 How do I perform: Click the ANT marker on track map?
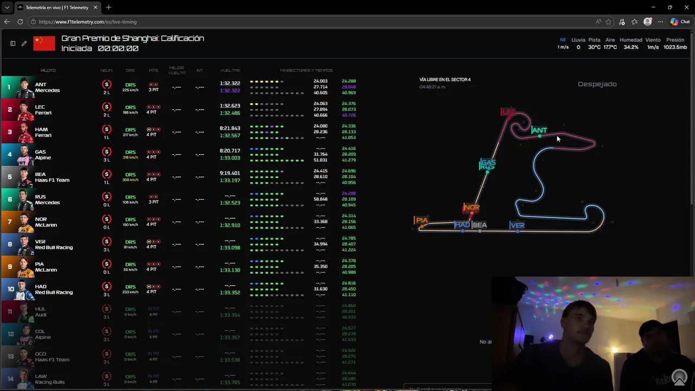coord(539,130)
